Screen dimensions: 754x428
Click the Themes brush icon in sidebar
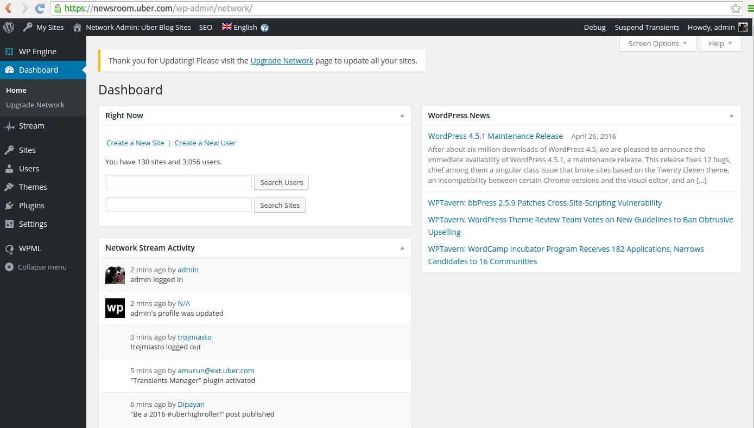[x=9, y=187]
